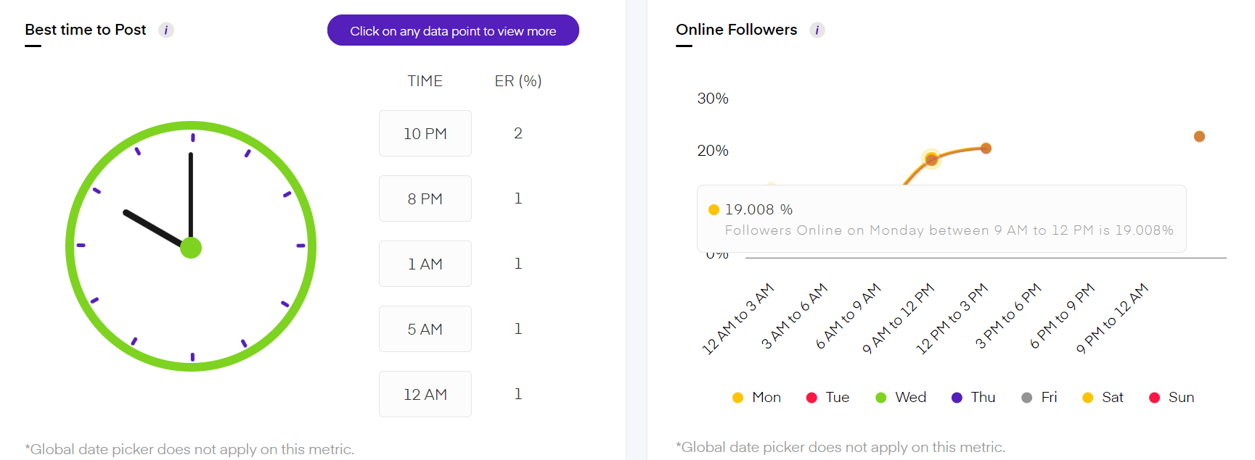Select the 5 AM time slot
Viewport: 1255px width, 460px height.
(425, 329)
